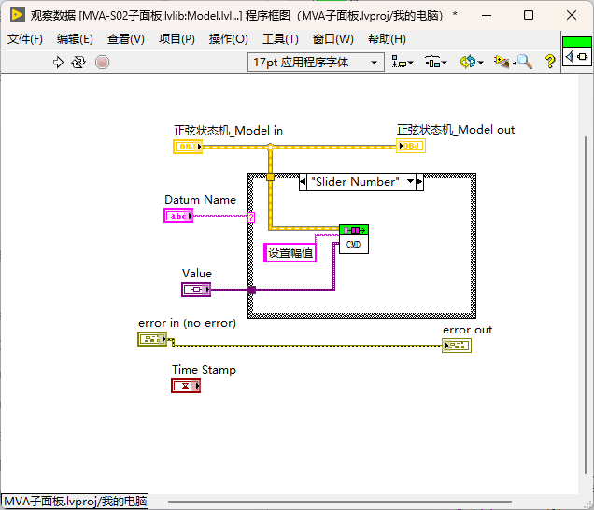Screen dimensions: 594x510
Task: Go to previous case in case structure
Action: pos(303,182)
